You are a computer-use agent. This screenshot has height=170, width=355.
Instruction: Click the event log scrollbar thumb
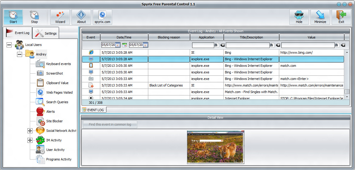pyautogui.click(x=347, y=92)
